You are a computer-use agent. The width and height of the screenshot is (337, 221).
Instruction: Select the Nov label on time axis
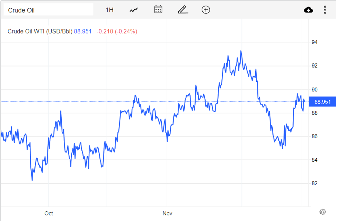click(168, 213)
